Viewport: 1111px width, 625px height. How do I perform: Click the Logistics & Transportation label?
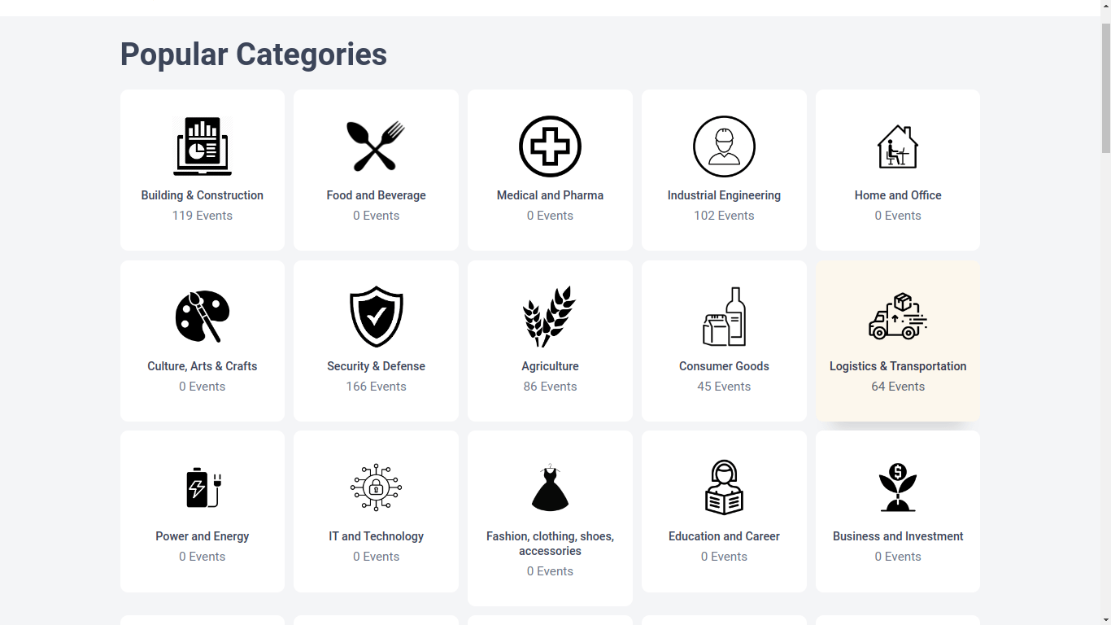pos(898,366)
